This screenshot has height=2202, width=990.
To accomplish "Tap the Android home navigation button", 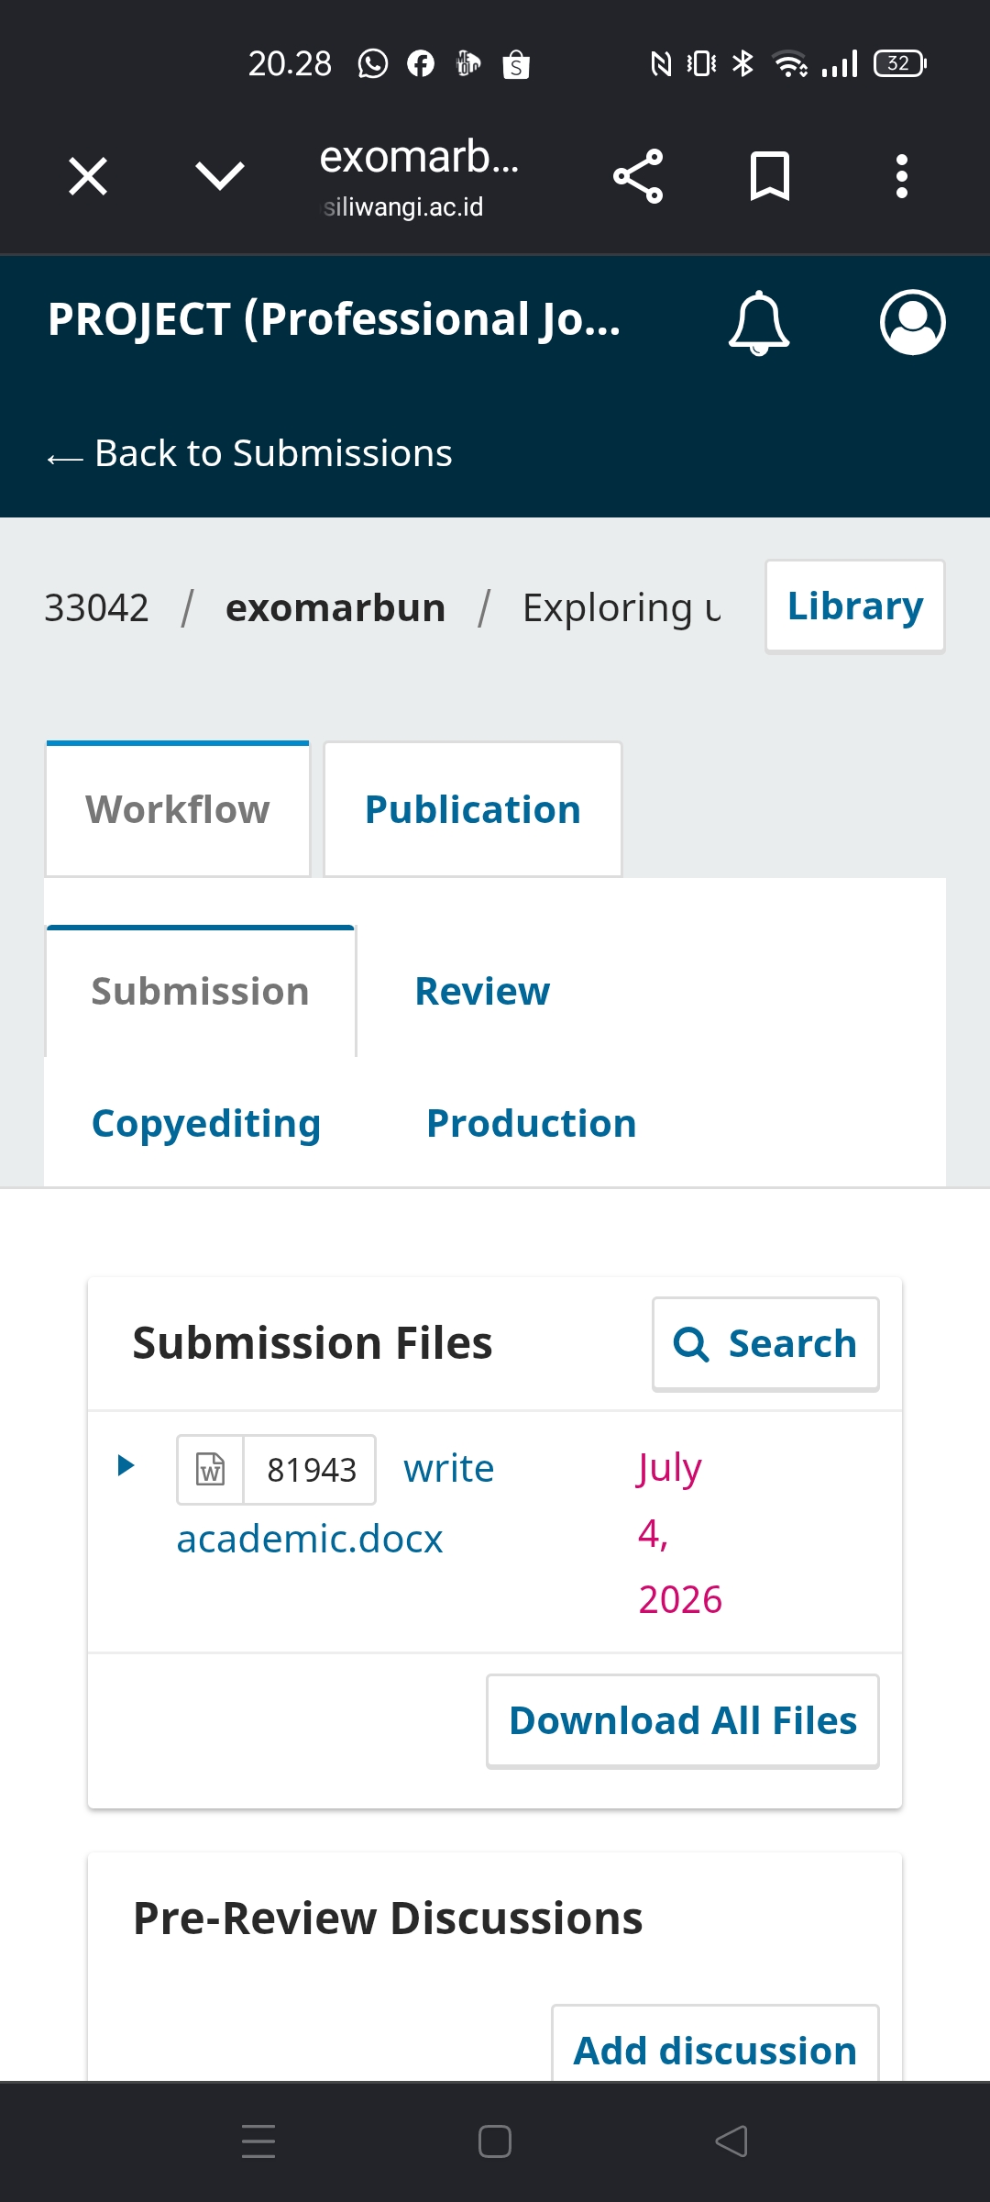I will [495, 2142].
